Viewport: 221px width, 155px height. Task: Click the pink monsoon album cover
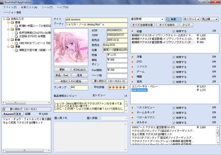[71, 47]
